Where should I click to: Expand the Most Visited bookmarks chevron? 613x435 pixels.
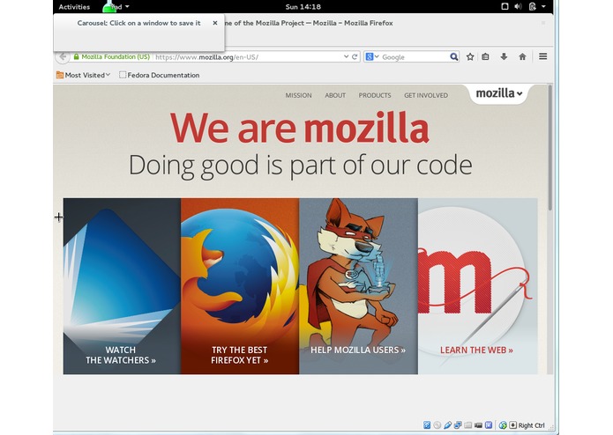pyautogui.click(x=108, y=75)
